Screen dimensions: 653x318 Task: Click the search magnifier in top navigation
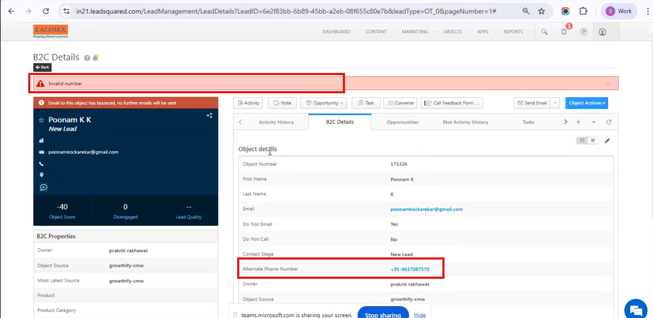544,32
